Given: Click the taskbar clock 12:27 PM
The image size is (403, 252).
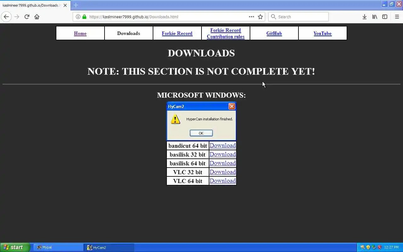Looking at the screenshot, I should 391,247.
